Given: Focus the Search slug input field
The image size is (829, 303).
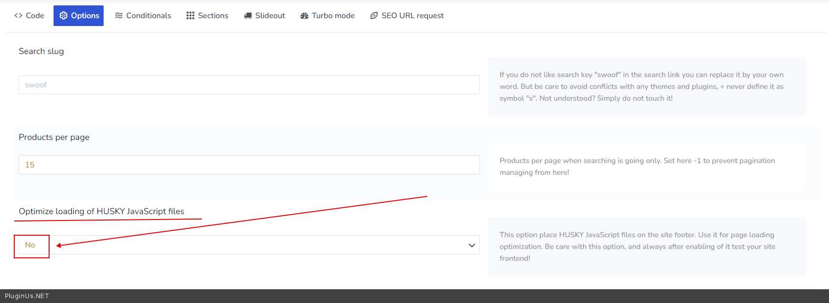Looking at the screenshot, I should 249,85.
